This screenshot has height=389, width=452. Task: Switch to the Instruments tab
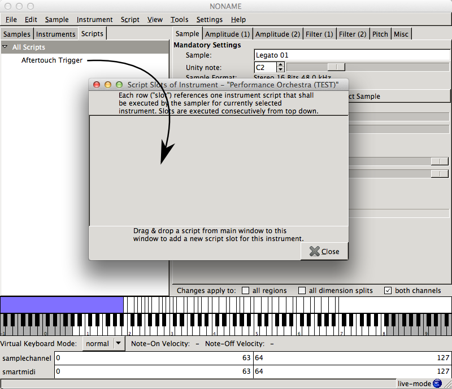click(55, 34)
